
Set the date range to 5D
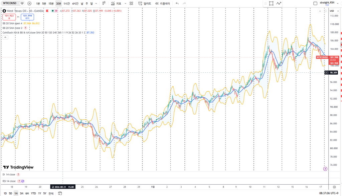pos(10,193)
